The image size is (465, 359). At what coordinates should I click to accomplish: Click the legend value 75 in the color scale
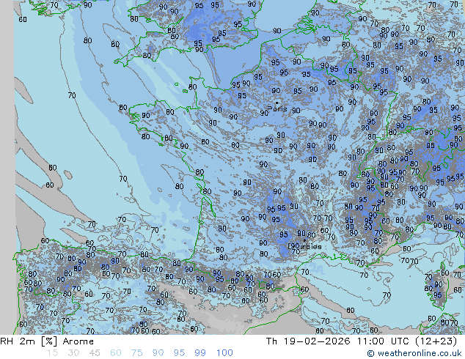click(x=136, y=353)
